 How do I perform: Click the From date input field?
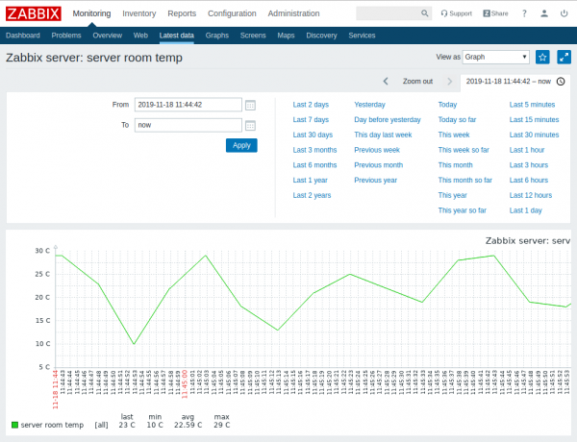188,105
